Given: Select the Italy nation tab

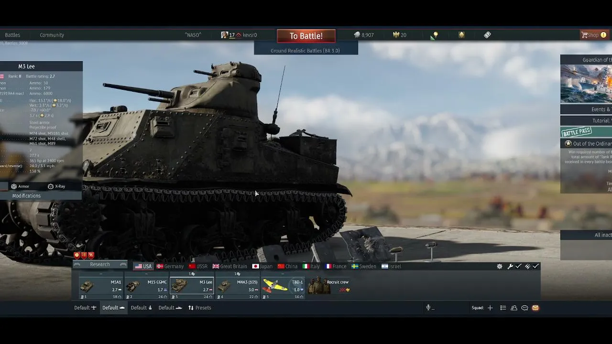Looking at the screenshot, I should 311,266.
